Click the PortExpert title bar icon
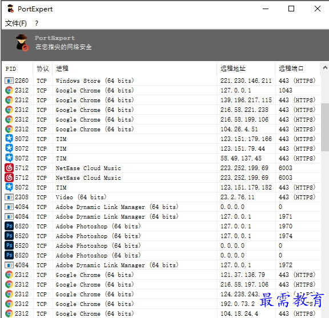Screen dimensions: 329x318 (10, 9)
